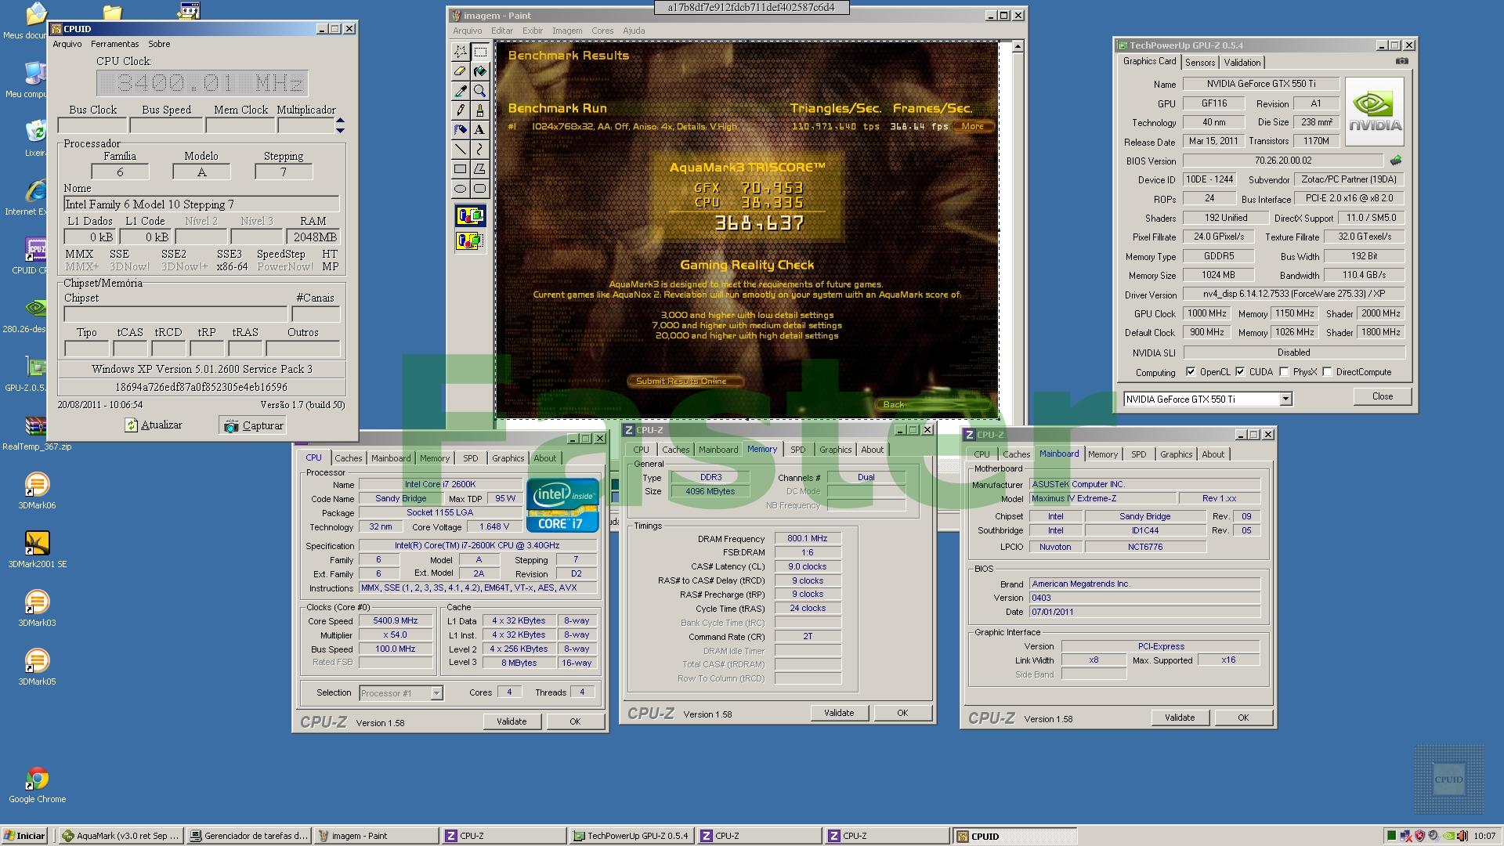Click the down arrow of CPUID multiplier stepper
The image size is (1504, 846).
click(340, 130)
